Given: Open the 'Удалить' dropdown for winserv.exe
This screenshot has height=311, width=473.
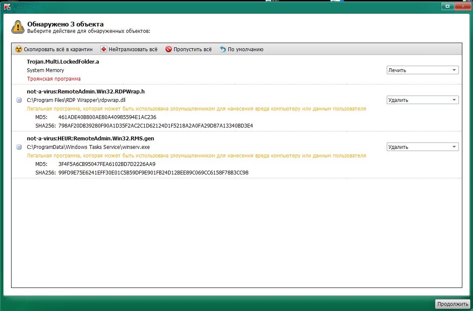Looking at the screenshot, I should [423, 147].
